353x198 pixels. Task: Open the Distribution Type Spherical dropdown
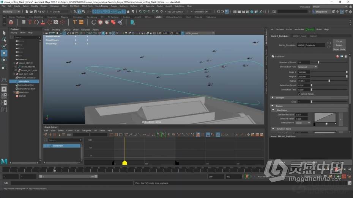(307, 67)
